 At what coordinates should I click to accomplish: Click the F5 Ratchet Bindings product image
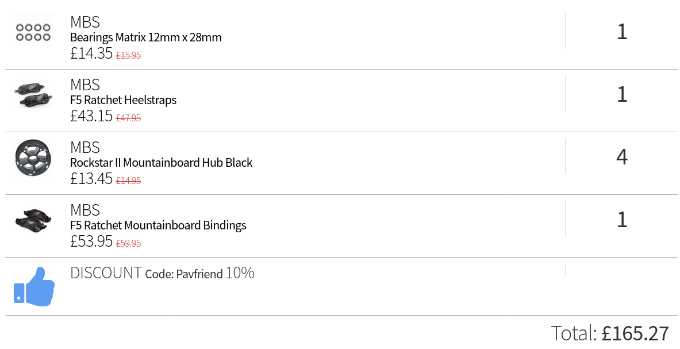[x=33, y=220]
